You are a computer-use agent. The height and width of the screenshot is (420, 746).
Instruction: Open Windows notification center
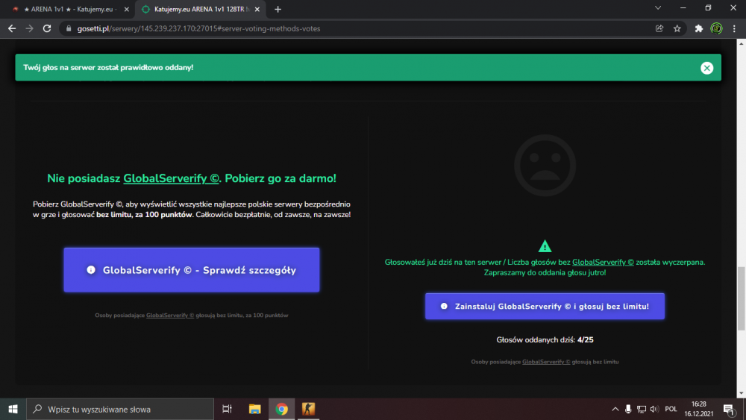click(730, 409)
